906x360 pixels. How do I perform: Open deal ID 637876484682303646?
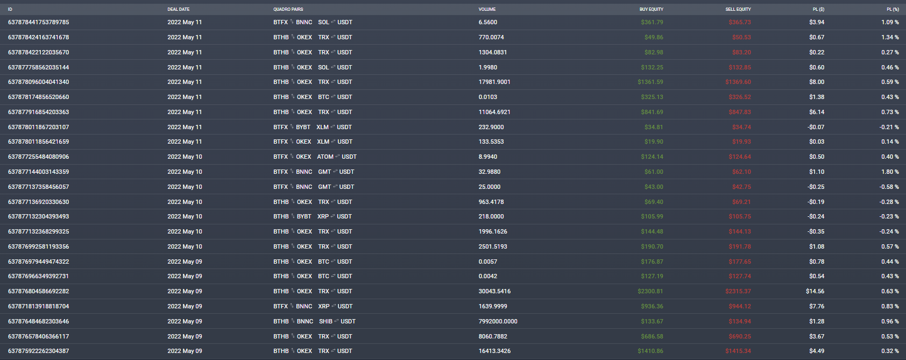[x=38, y=321]
